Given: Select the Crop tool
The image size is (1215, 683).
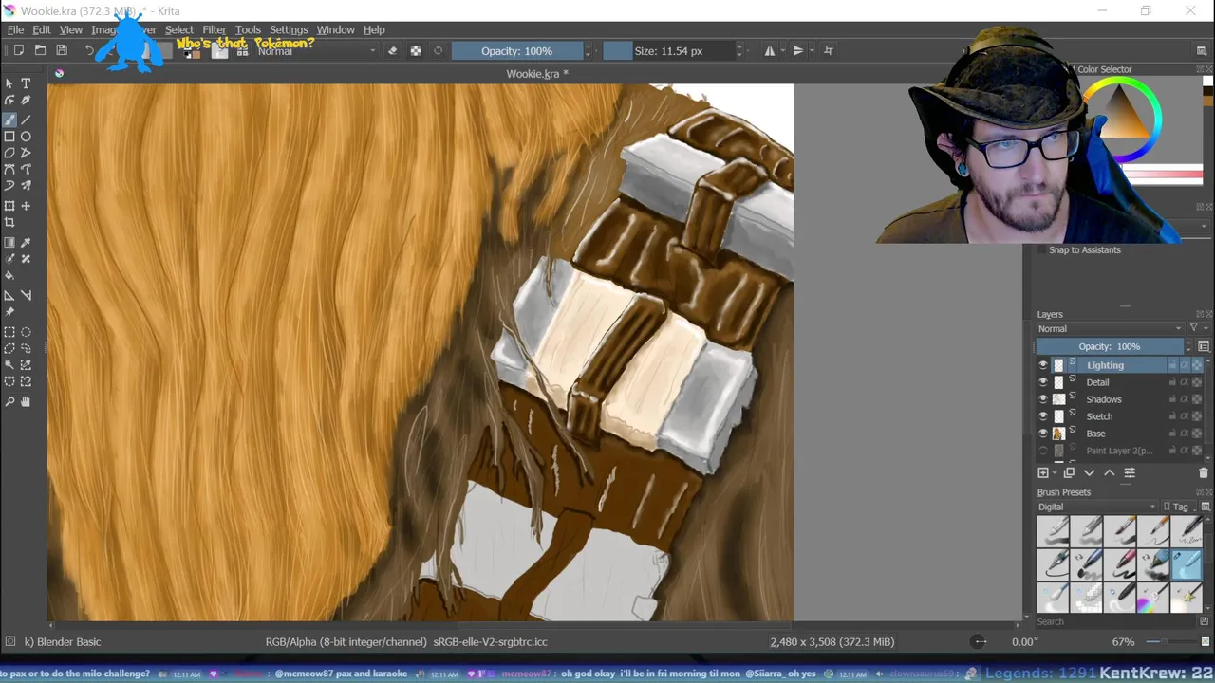Looking at the screenshot, I should click(9, 223).
